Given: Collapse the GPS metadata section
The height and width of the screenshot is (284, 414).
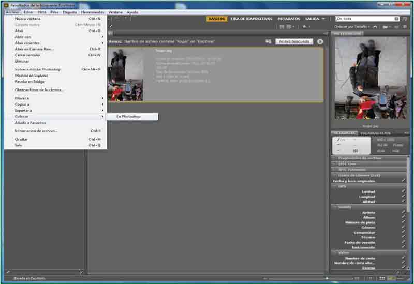Looking at the screenshot, I should [335, 186].
